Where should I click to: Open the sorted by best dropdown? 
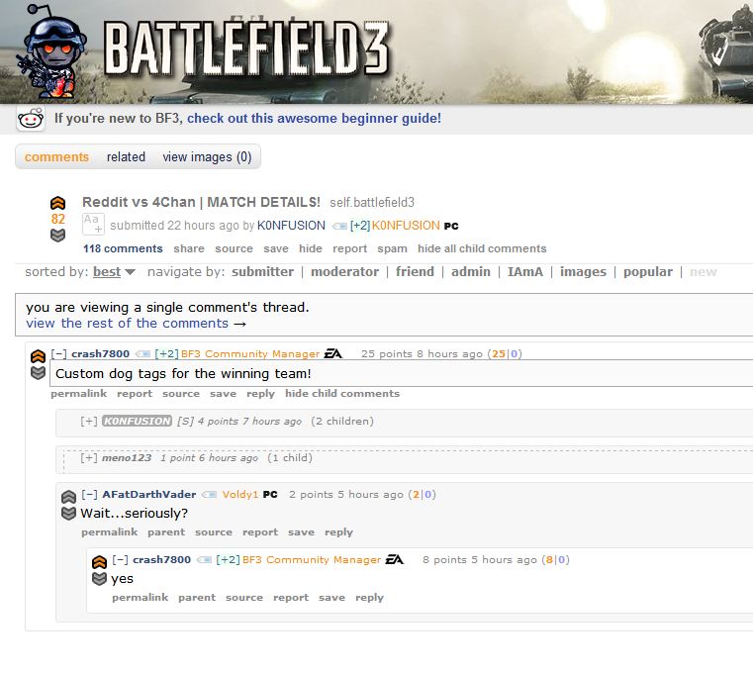114,272
